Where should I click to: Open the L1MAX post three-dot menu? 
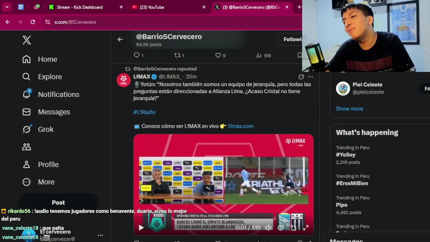click(310, 77)
